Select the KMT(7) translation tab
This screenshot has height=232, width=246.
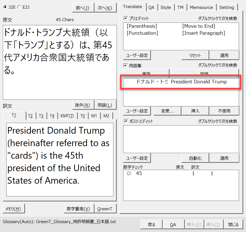(67, 116)
